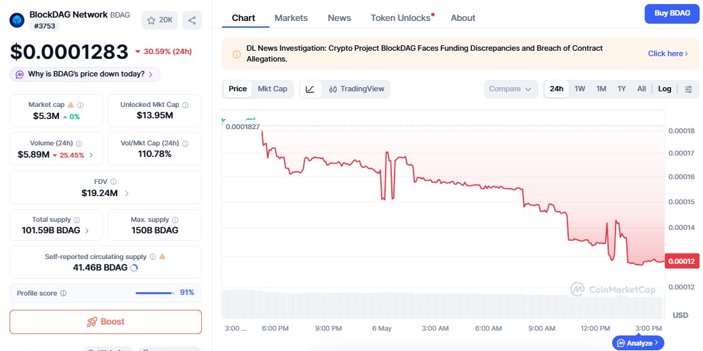Click the 110.78% Vol/Mkt Cap value
The image size is (703, 351).
tap(155, 154)
